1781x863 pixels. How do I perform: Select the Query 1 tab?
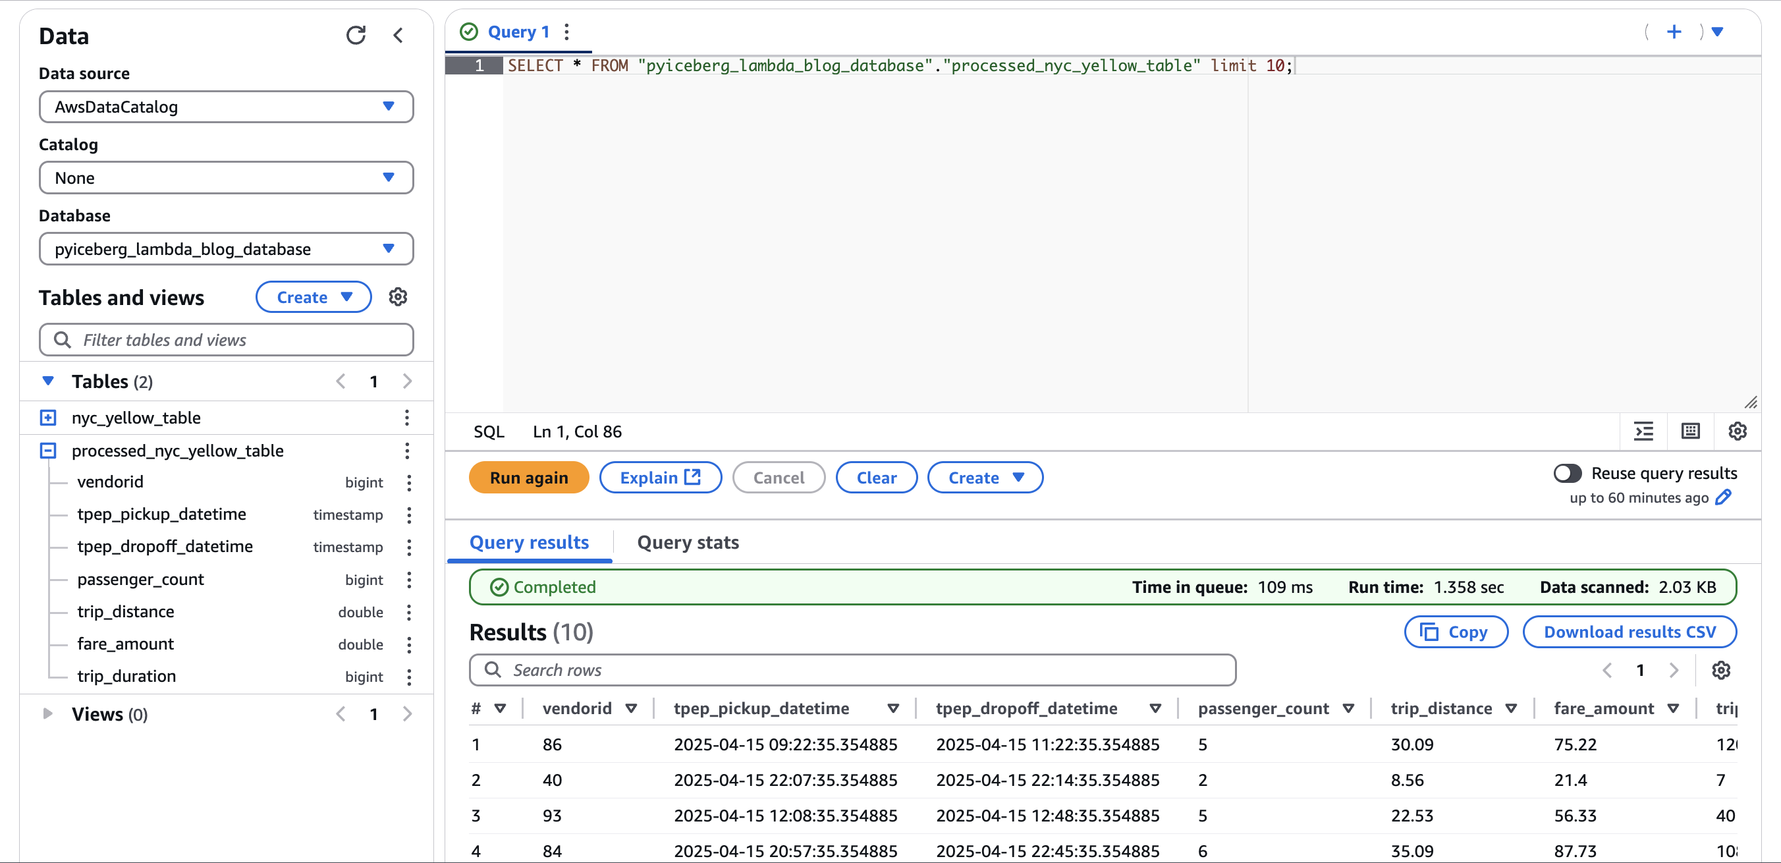coord(518,31)
